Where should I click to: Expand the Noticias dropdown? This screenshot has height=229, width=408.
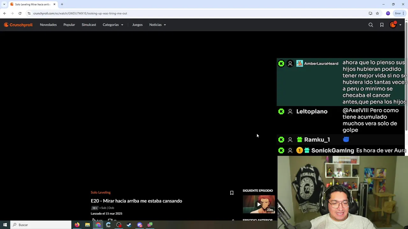(x=157, y=25)
